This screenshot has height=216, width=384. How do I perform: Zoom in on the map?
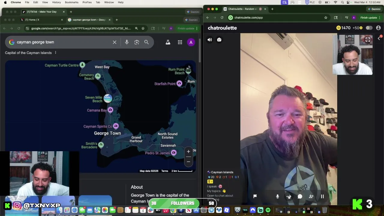188,151
